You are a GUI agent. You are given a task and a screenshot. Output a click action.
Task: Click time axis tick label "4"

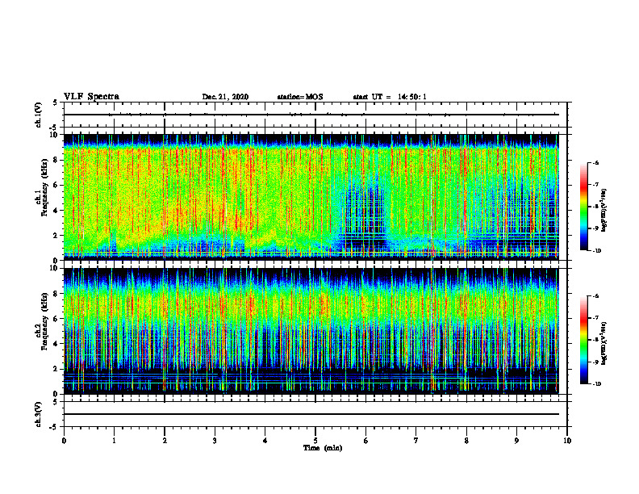[x=265, y=441]
